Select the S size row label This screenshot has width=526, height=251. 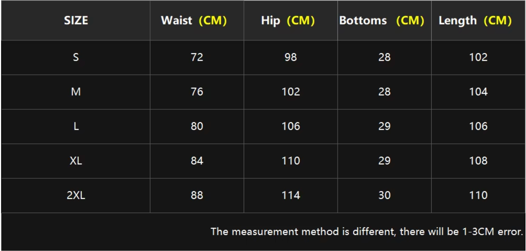pyautogui.click(x=76, y=57)
